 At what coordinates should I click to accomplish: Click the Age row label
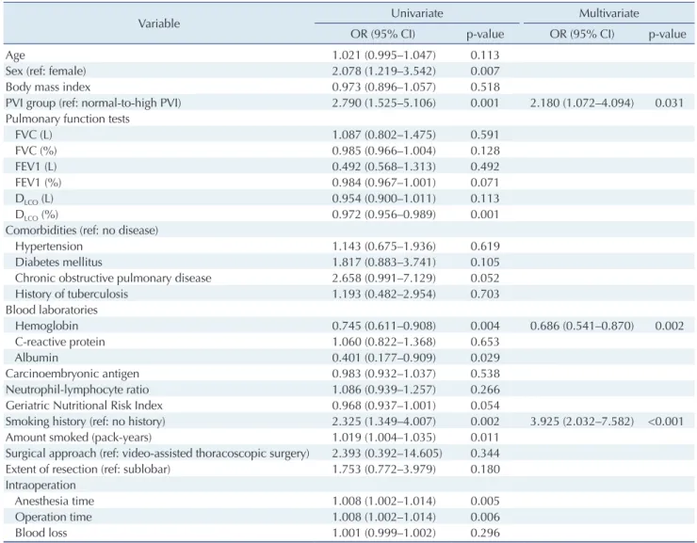click(x=15, y=56)
